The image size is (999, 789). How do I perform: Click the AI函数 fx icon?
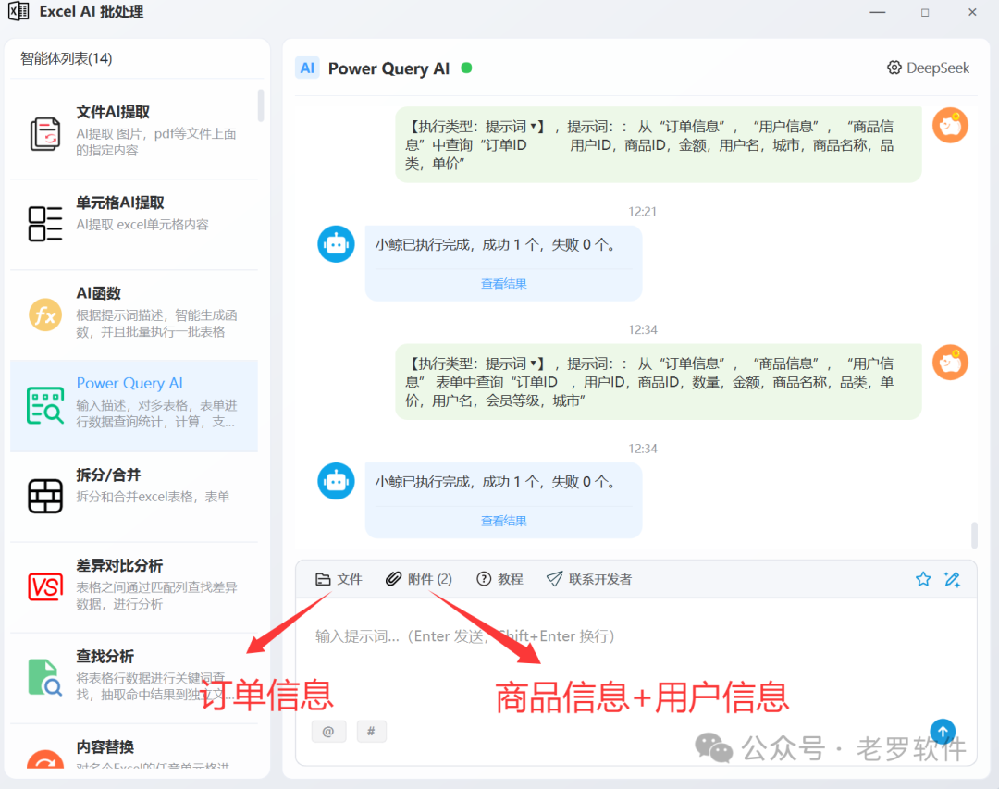[45, 314]
